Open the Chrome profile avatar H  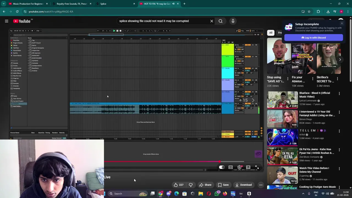point(341,12)
